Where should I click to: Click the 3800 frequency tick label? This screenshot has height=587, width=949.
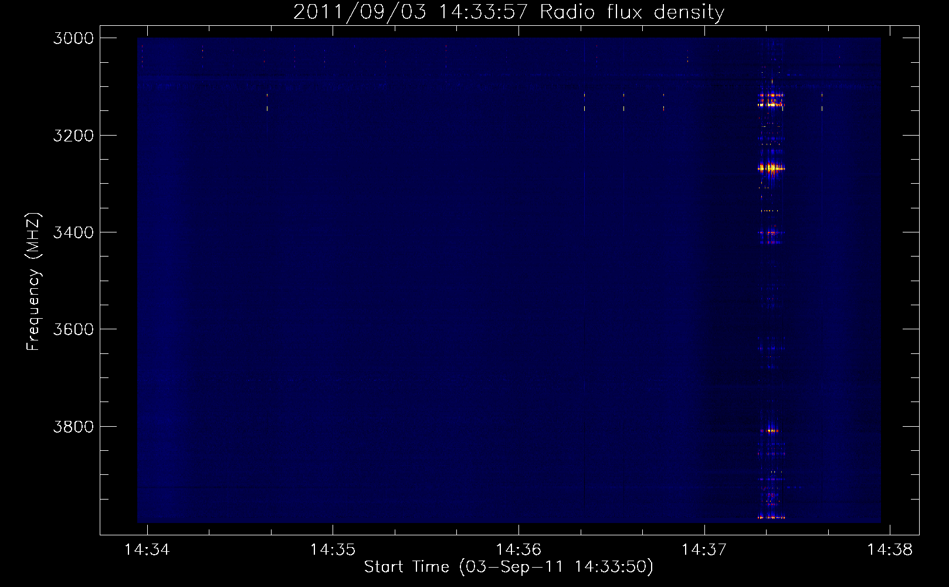point(73,426)
